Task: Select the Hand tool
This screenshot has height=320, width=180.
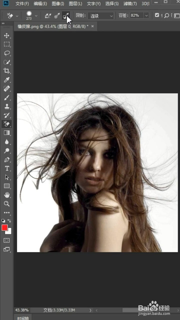Action: [x=7, y=195]
